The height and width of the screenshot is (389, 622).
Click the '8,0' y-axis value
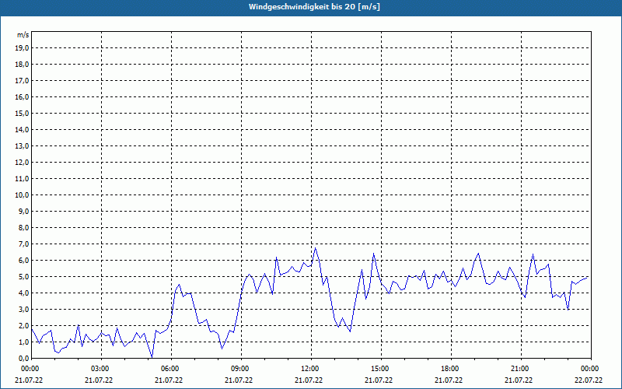(x=24, y=227)
